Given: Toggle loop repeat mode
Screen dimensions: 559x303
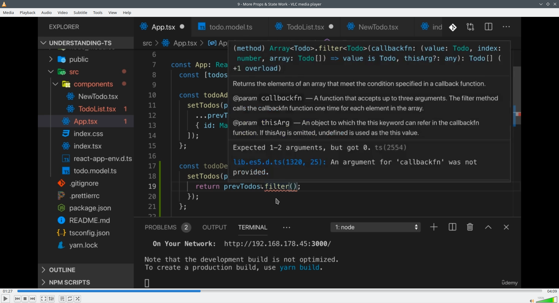Looking at the screenshot, I should click(x=70, y=299).
